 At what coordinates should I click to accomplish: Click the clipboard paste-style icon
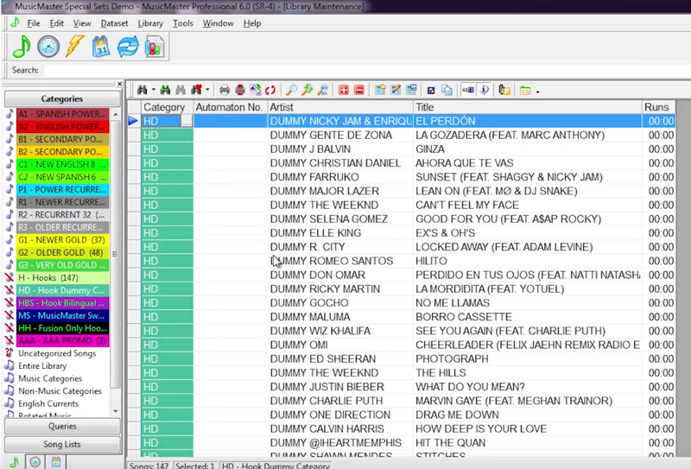pyautogui.click(x=504, y=90)
